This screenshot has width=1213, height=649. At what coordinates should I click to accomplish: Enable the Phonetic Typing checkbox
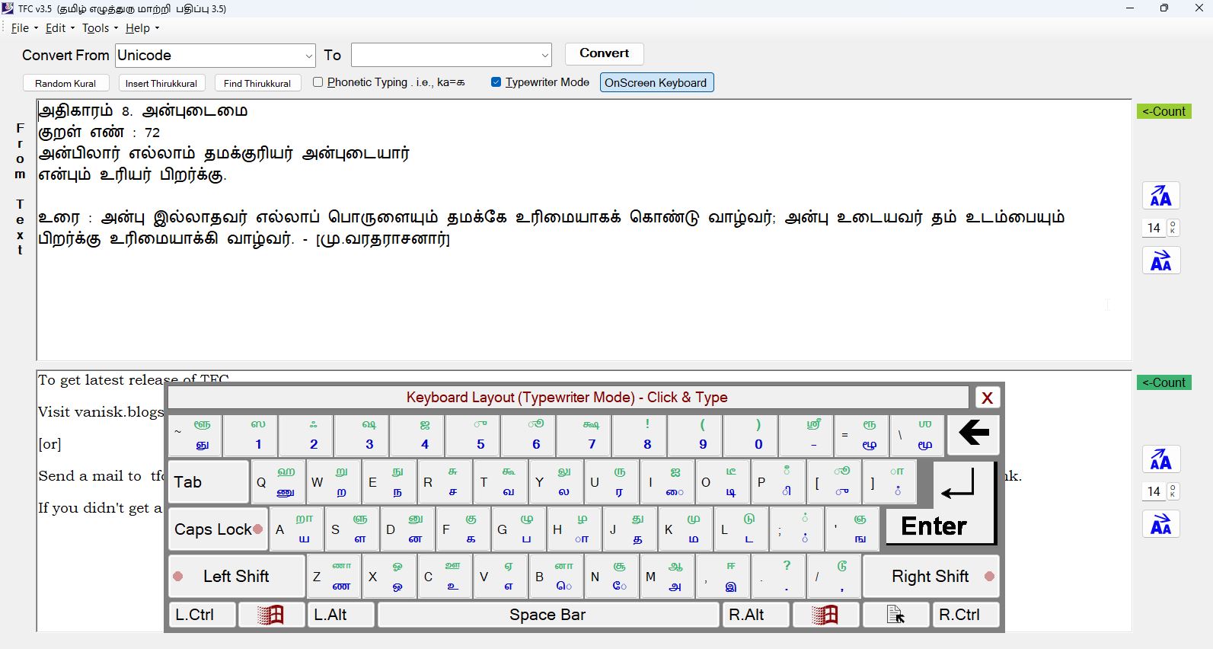(318, 82)
